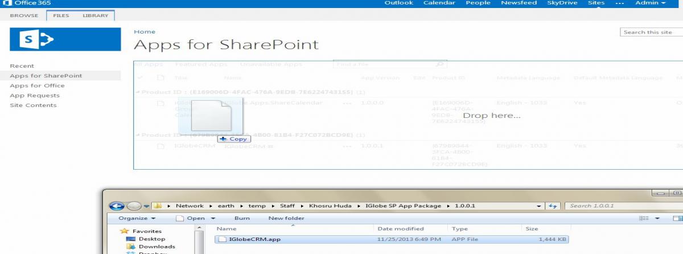
Task: Select the Downloads favorite in Explorer
Action: (x=157, y=247)
